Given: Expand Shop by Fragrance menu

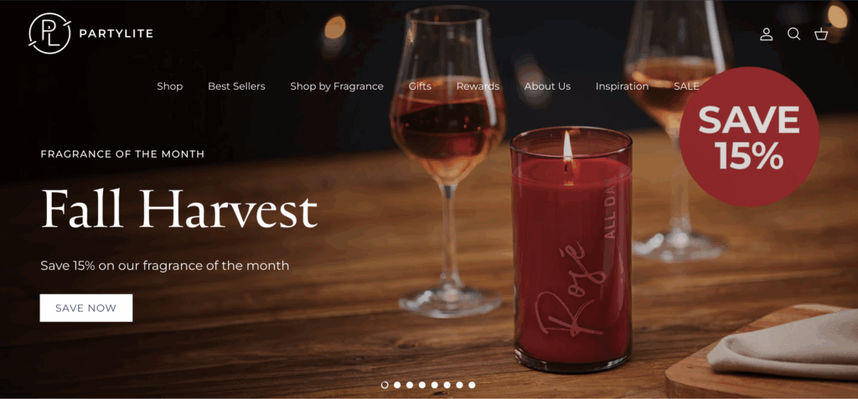Looking at the screenshot, I should point(337,86).
